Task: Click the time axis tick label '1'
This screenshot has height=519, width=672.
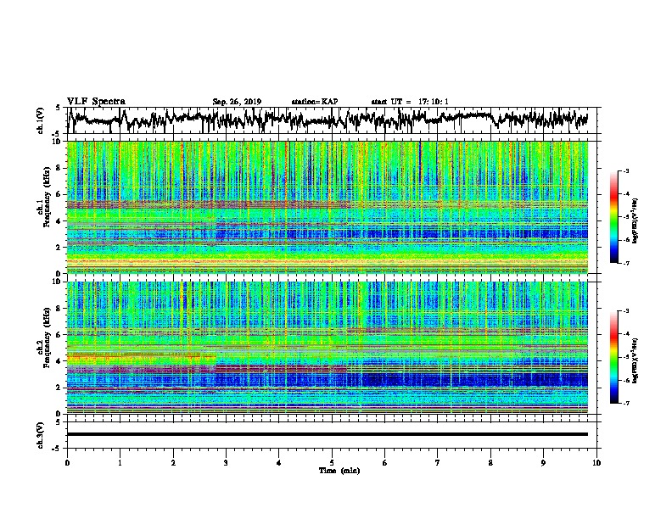Action: tap(120, 463)
